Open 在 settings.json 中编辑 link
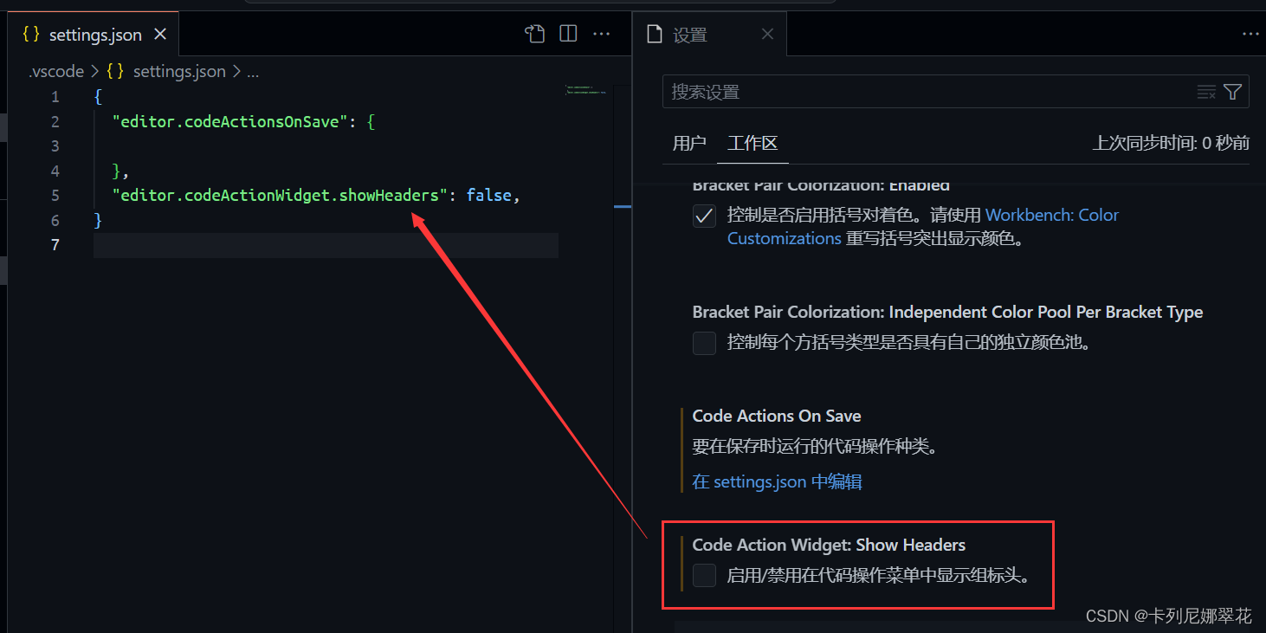 (777, 481)
